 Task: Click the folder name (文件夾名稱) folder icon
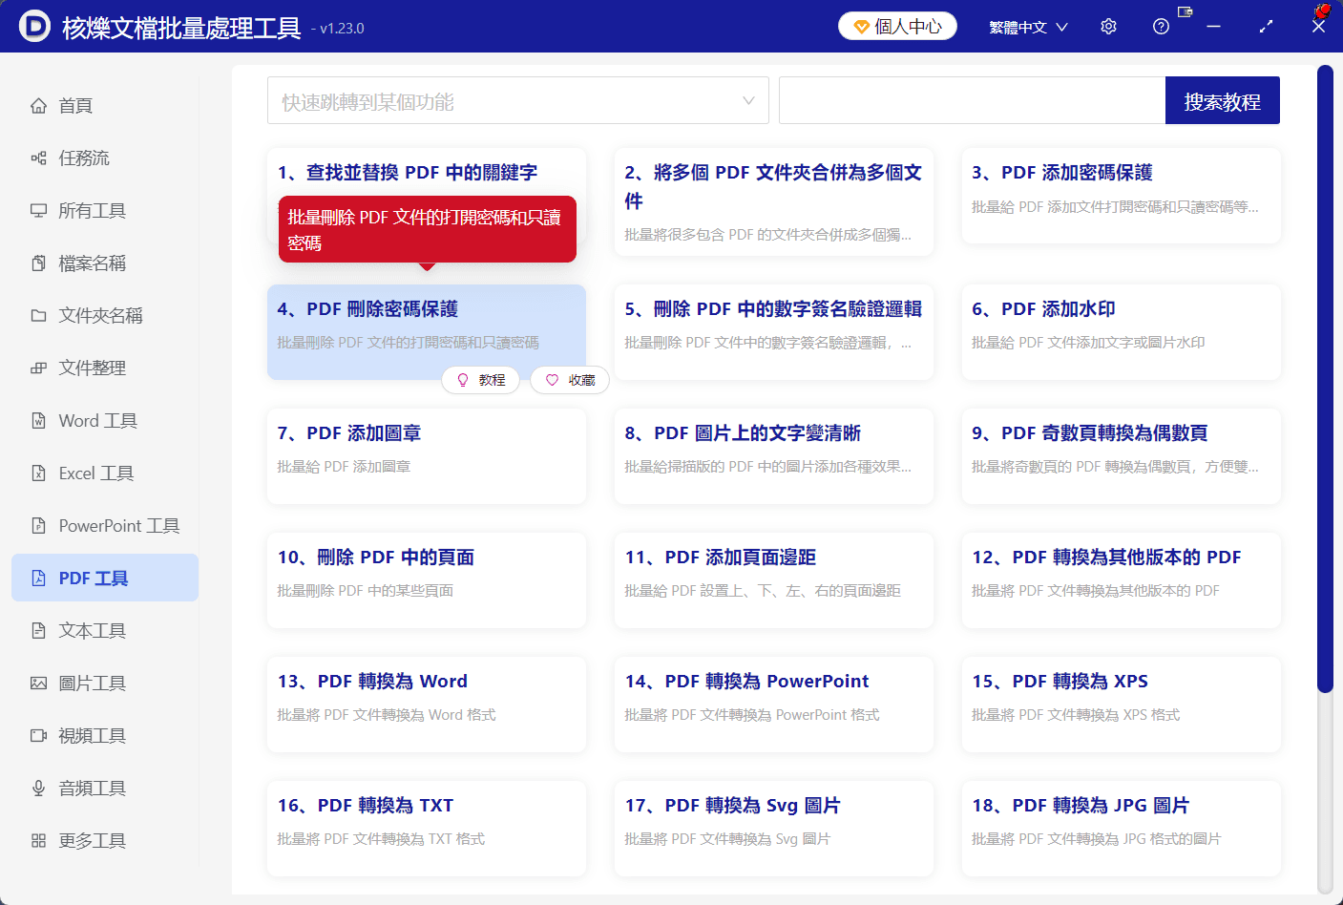click(38, 316)
